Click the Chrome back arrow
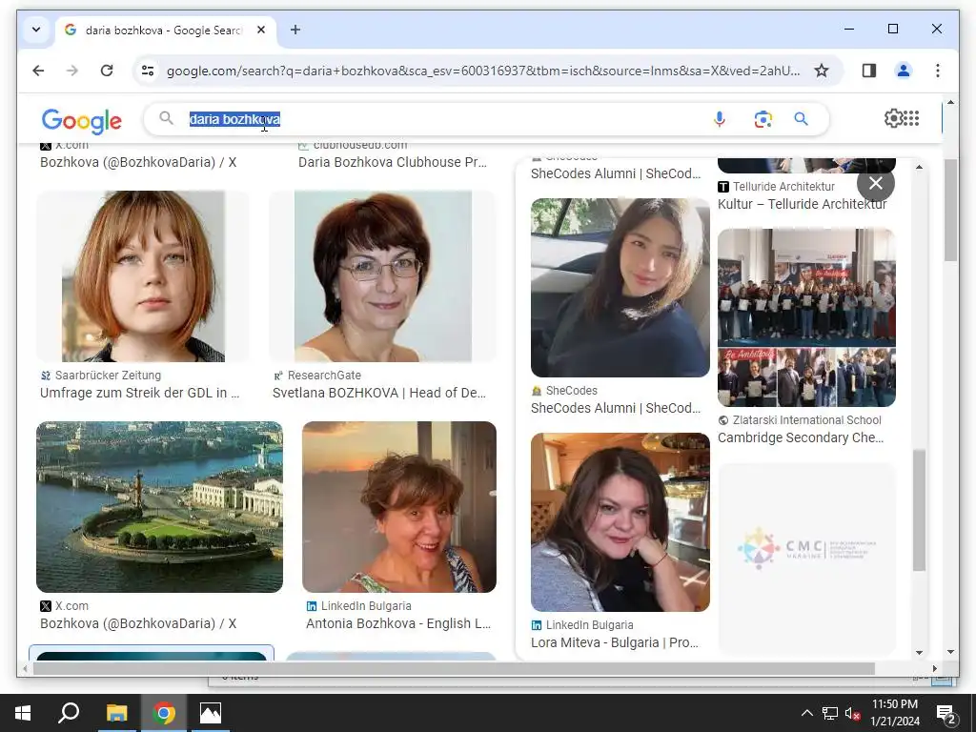The image size is (976, 732). pyautogui.click(x=38, y=71)
